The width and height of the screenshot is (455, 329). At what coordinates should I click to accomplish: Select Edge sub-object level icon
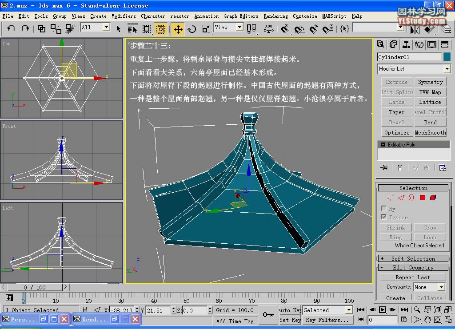tap(401, 198)
